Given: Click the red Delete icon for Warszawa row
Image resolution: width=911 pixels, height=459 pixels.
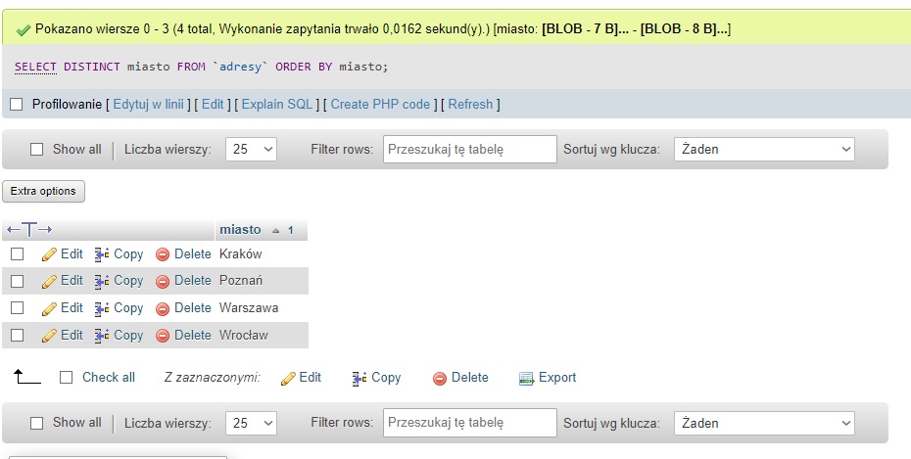Looking at the screenshot, I should point(163,308).
